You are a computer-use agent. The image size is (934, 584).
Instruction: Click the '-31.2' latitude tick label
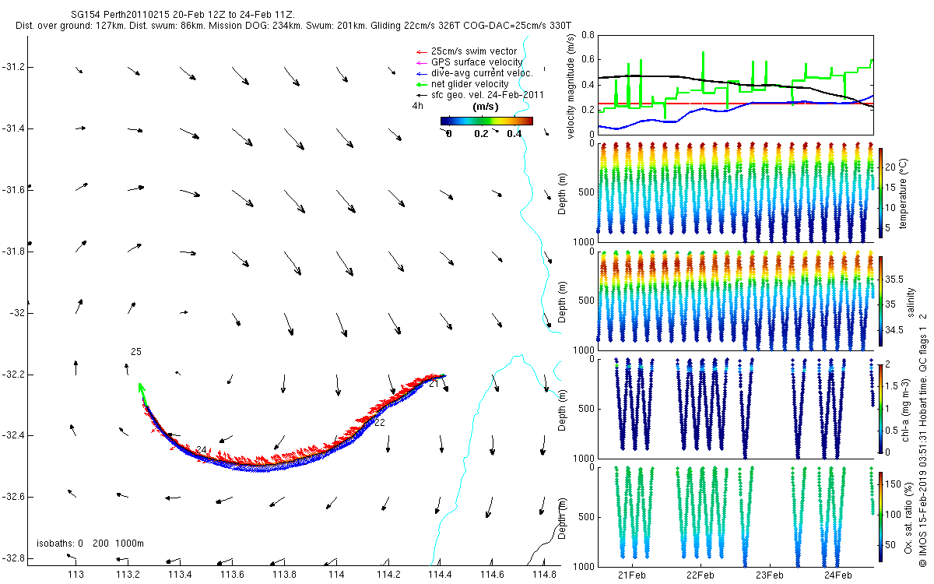click(x=14, y=67)
